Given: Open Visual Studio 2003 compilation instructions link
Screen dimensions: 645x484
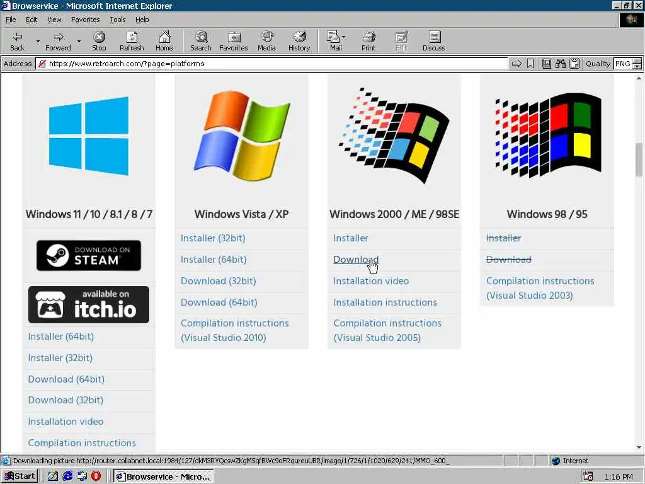Looking at the screenshot, I should click(540, 288).
